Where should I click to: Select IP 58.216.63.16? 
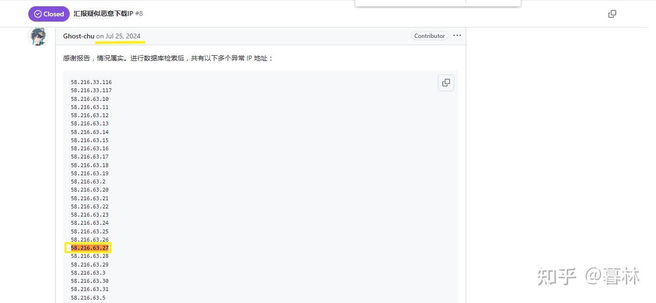[x=90, y=148]
